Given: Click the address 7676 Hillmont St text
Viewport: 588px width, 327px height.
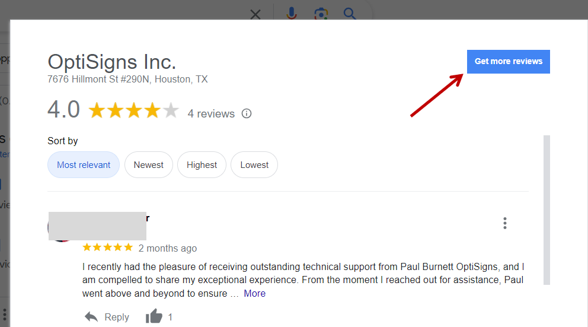Looking at the screenshot, I should 127,79.
